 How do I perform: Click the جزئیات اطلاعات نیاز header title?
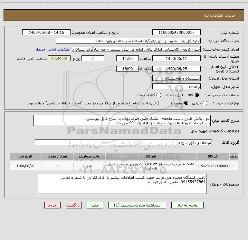click(220, 15)
